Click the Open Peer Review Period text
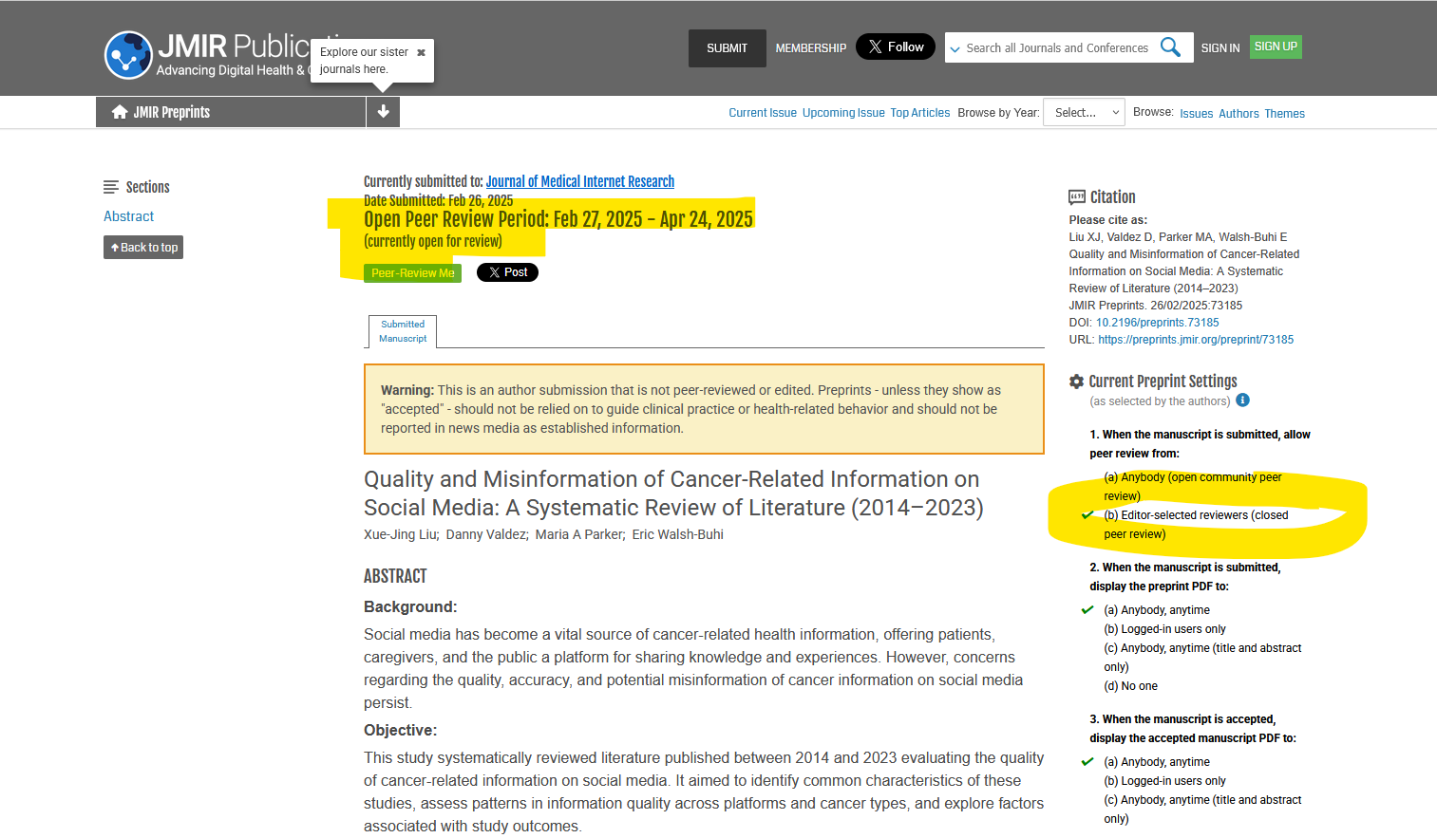1437x838 pixels. coord(558,219)
